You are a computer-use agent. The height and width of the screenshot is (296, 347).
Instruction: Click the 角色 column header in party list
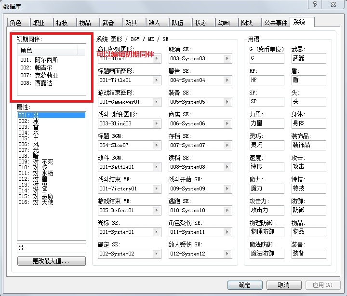(47, 50)
